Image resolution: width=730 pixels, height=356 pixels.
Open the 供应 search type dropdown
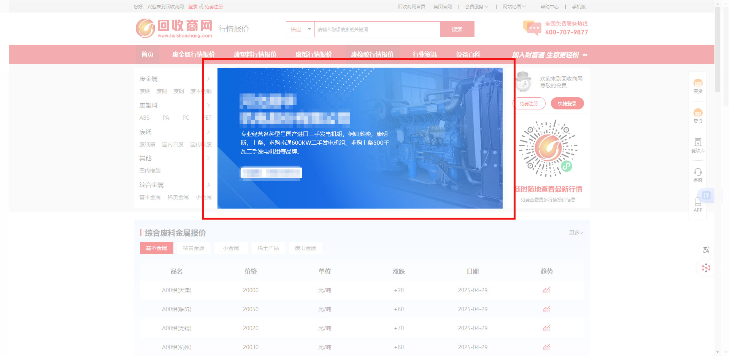(300, 29)
